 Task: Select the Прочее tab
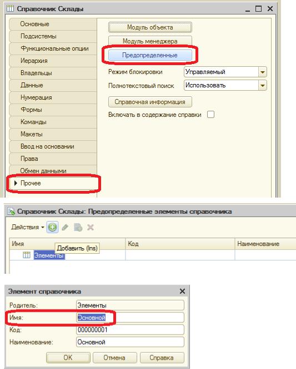(x=53, y=183)
